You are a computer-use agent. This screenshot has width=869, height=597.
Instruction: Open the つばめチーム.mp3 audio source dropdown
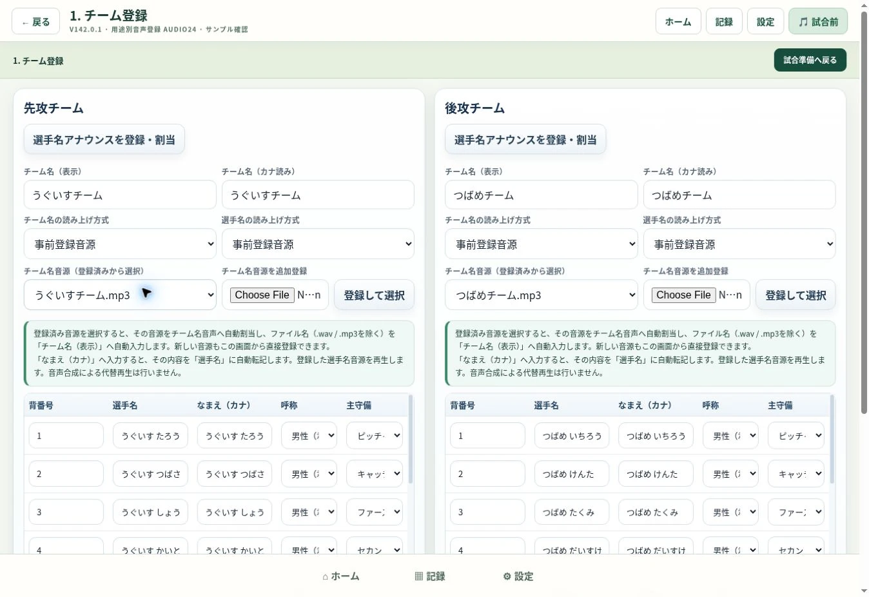pos(541,295)
